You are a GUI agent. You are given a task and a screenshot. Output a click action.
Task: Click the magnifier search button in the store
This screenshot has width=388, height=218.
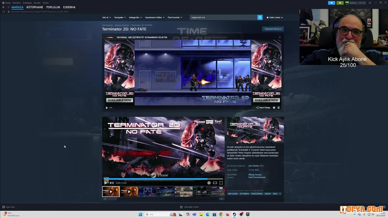(260, 17)
